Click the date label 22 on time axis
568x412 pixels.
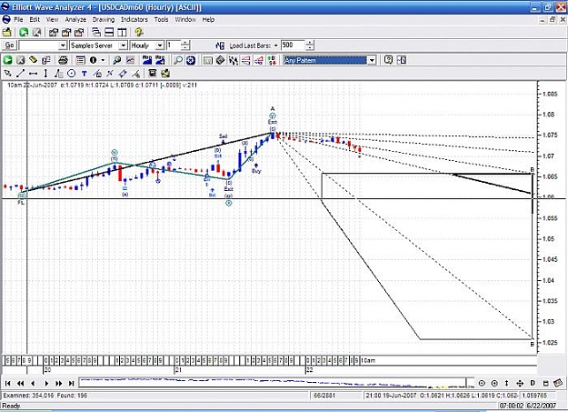(309, 370)
